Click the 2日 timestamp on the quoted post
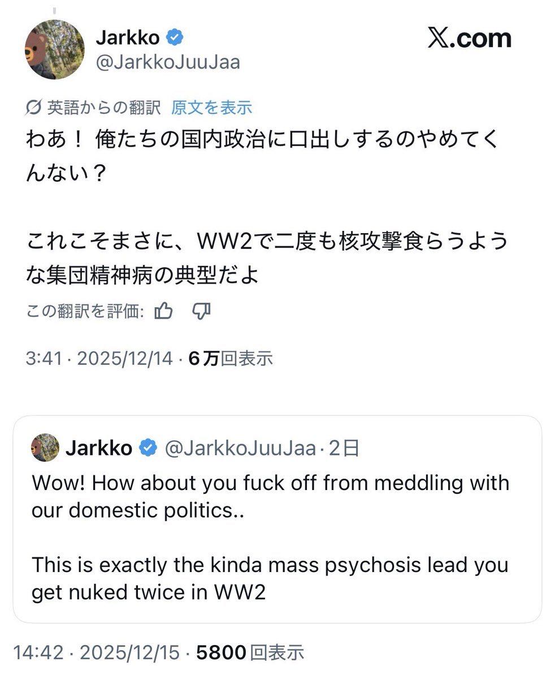 pos(344,448)
